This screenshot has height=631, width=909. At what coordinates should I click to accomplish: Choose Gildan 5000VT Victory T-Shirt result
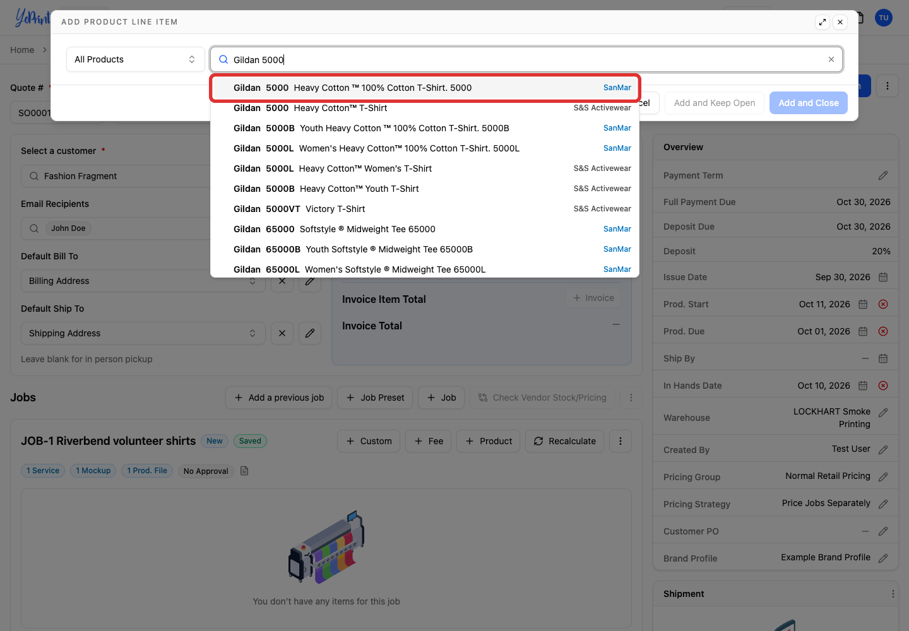[425, 209]
